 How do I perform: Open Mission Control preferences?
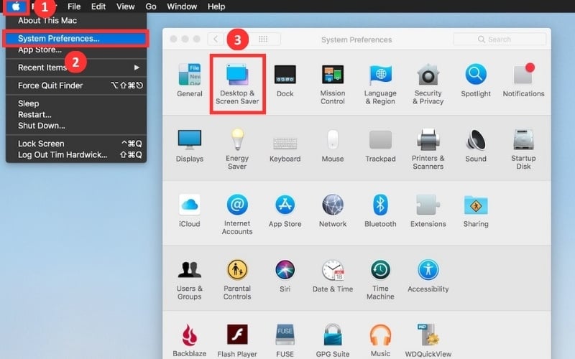(333, 84)
